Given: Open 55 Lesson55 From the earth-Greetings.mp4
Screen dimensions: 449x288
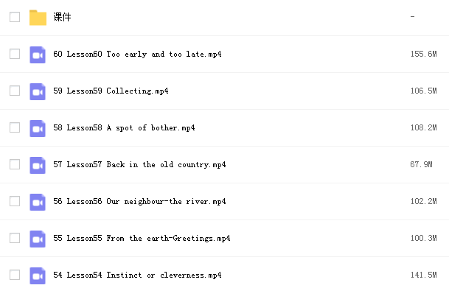Looking at the screenshot, I should point(142,238).
